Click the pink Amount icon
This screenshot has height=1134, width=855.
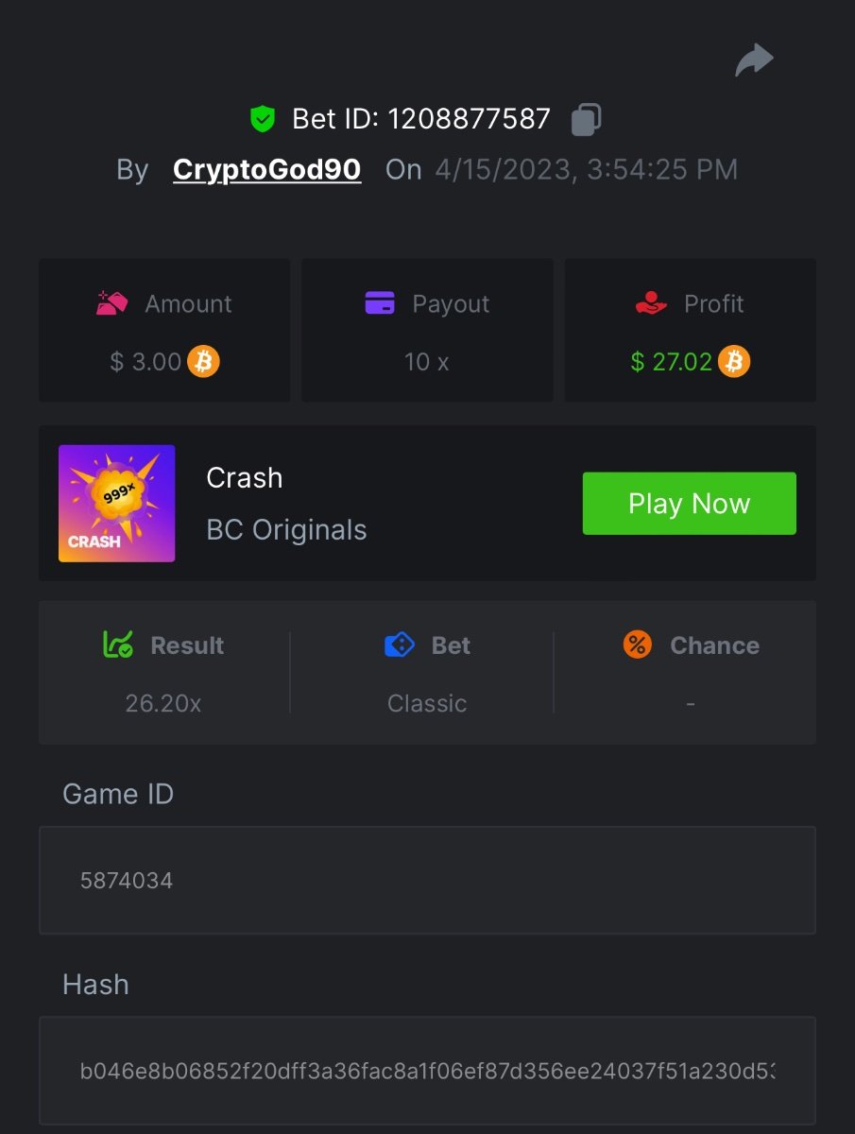(112, 303)
